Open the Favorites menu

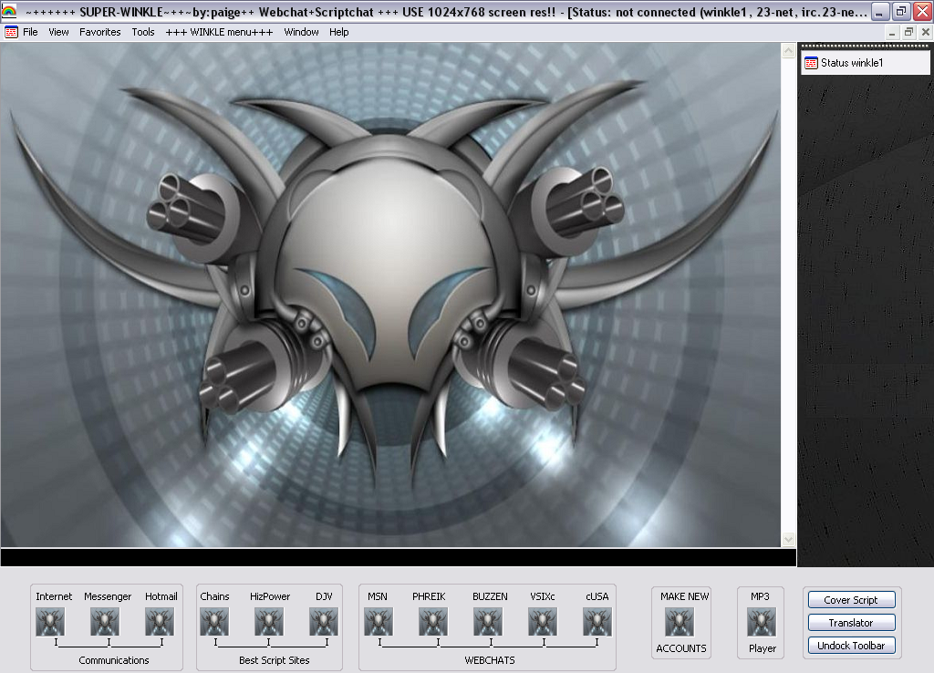[x=100, y=32]
